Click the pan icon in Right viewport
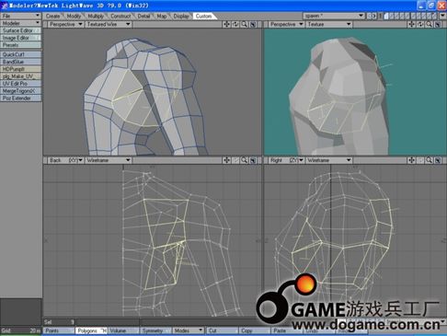 pyautogui.click(x=411, y=160)
